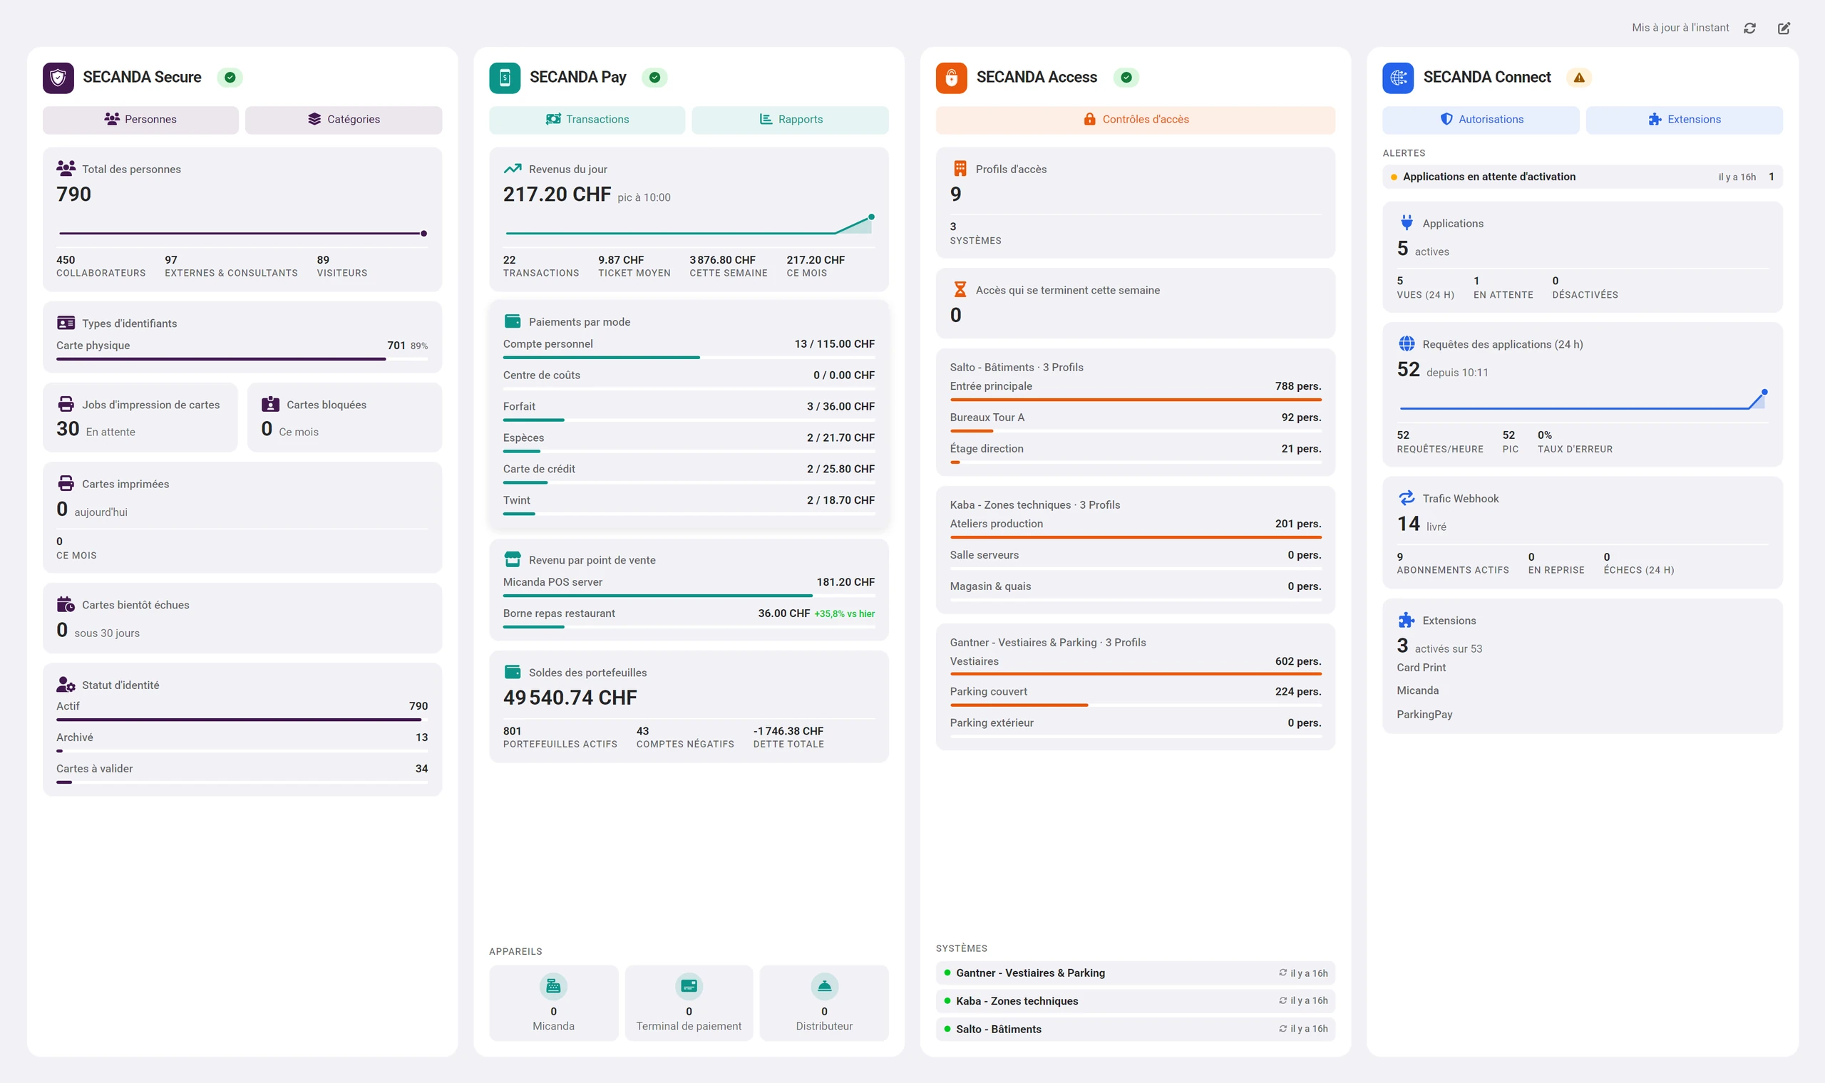Open Contrôles d'accès

pyautogui.click(x=1136, y=120)
